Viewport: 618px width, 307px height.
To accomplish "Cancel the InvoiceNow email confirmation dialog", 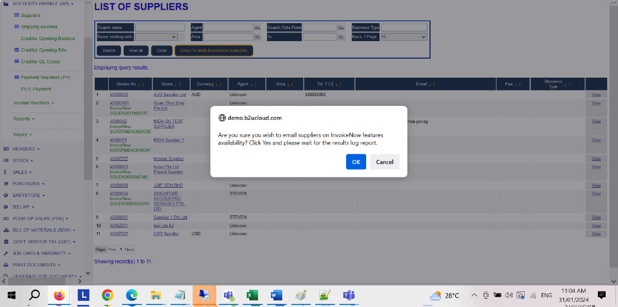I will tap(385, 161).
